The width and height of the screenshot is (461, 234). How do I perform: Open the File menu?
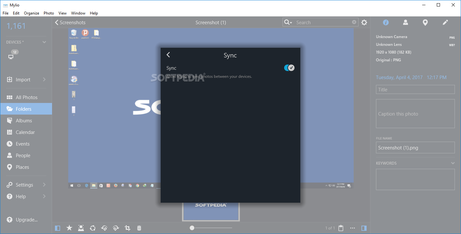(x=5, y=13)
